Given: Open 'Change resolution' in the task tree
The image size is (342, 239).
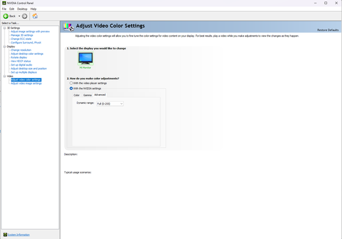Looking at the screenshot, I should tap(21, 50).
